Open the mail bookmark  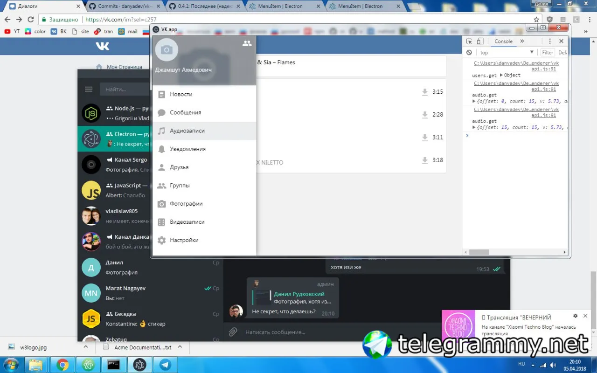pos(127,32)
